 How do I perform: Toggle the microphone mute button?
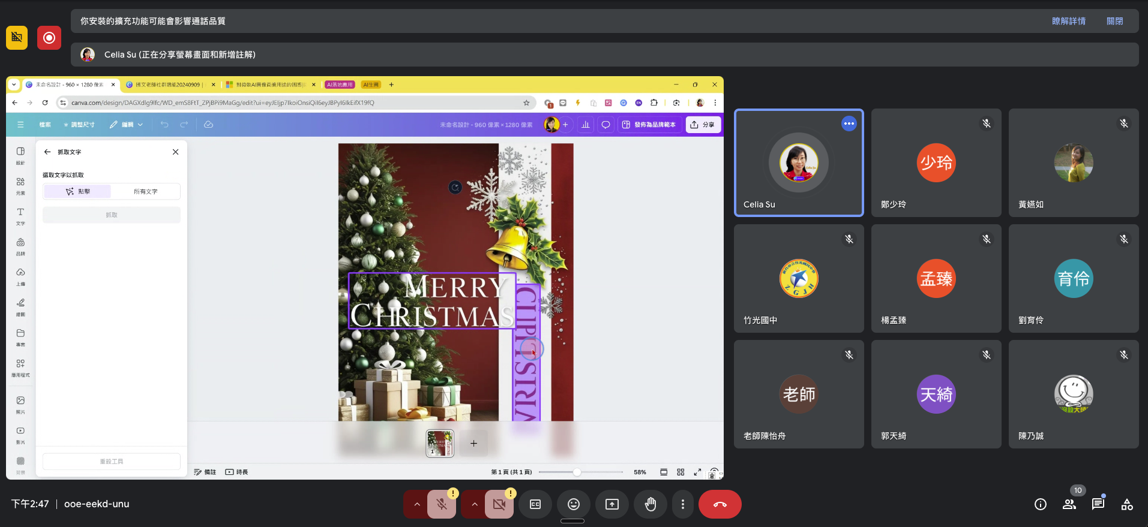[x=442, y=504]
